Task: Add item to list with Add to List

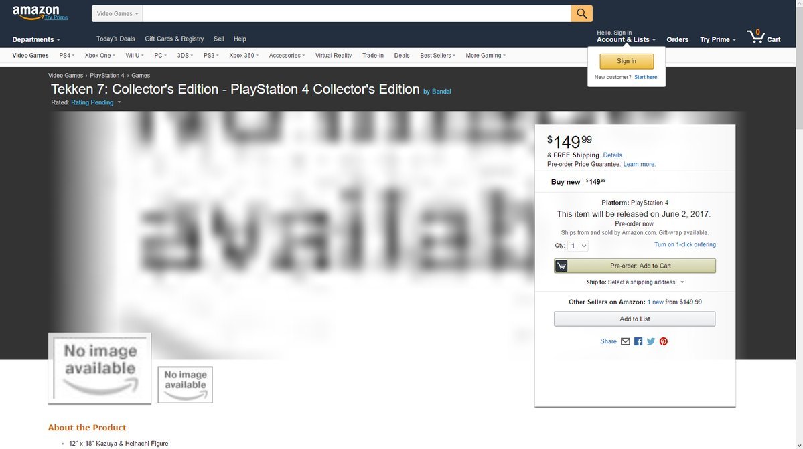Action: tap(634, 319)
